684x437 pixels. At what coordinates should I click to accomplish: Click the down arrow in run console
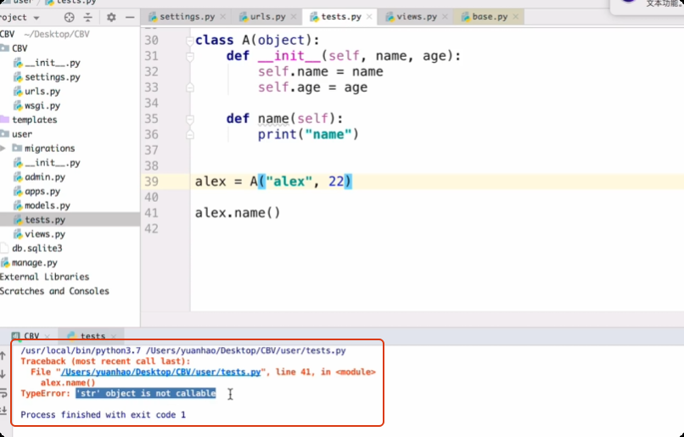(3, 374)
